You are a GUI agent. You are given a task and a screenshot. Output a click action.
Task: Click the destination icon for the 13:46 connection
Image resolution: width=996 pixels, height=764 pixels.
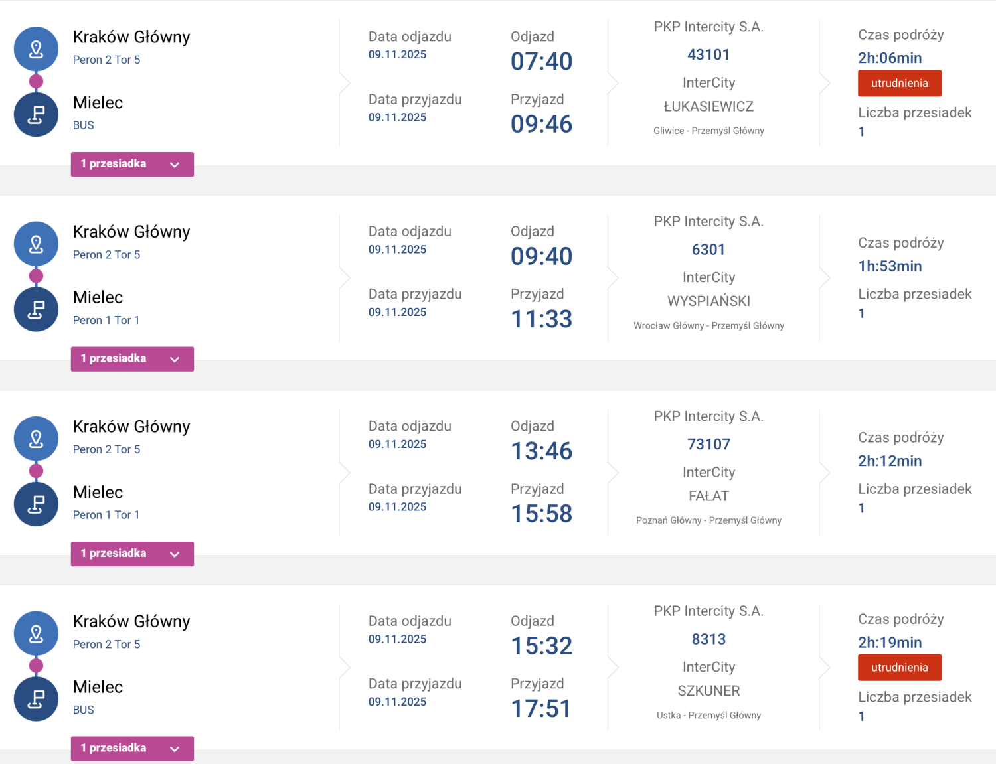click(37, 504)
